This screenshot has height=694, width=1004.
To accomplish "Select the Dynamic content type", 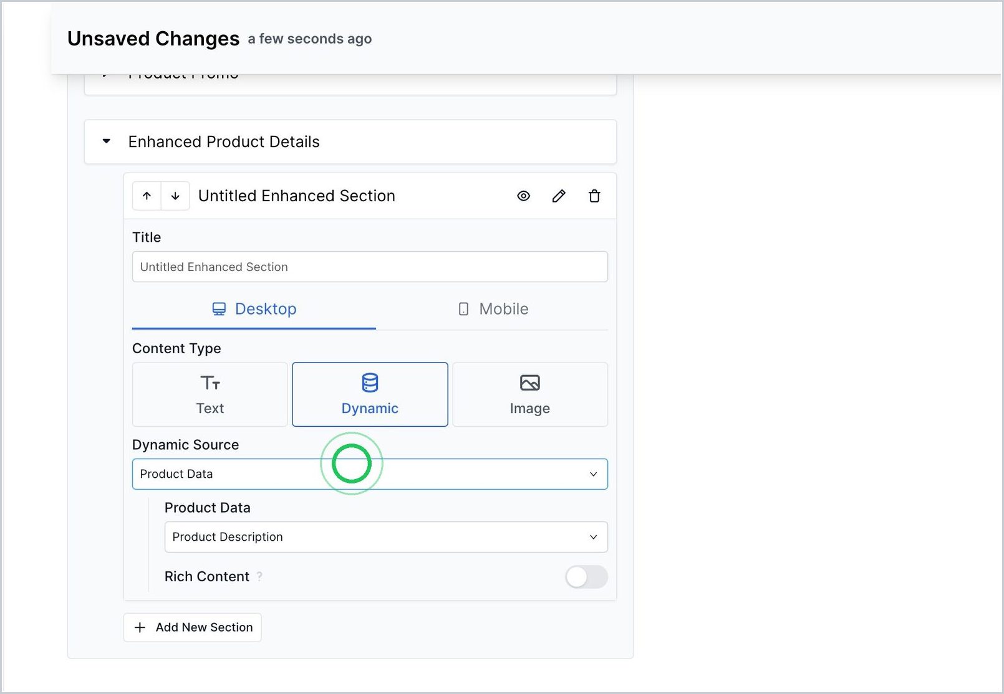I will pyautogui.click(x=370, y=394).
